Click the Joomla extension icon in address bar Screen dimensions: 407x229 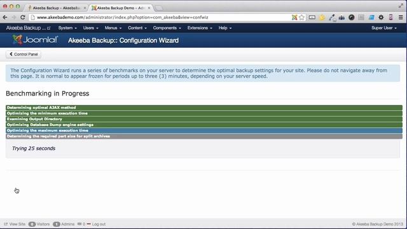[294, 17]
